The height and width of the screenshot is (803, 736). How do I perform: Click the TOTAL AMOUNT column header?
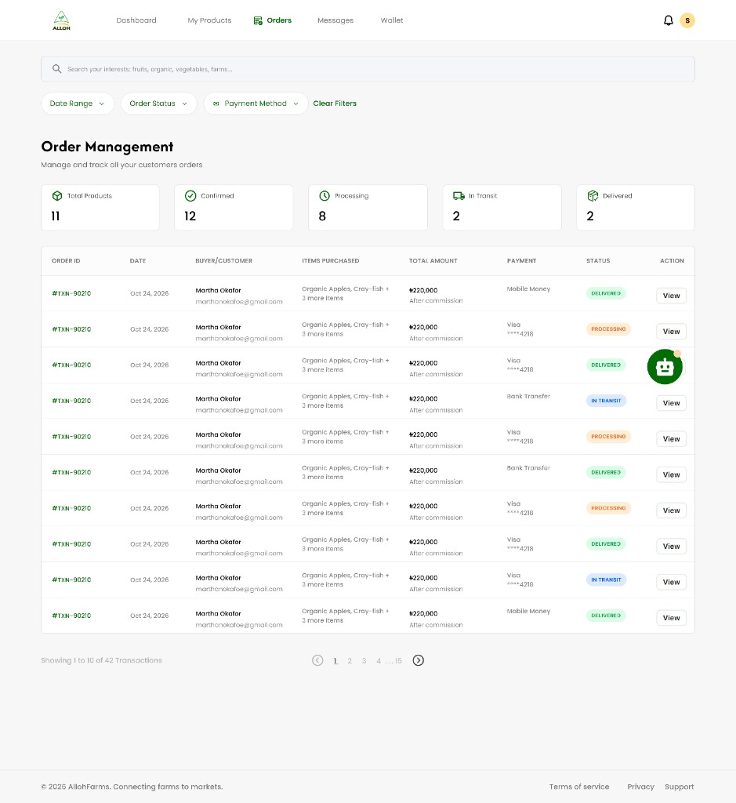(x=433, y=260)
